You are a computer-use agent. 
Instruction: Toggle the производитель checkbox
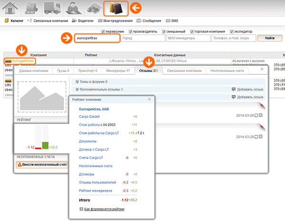(x=132, y=31)
